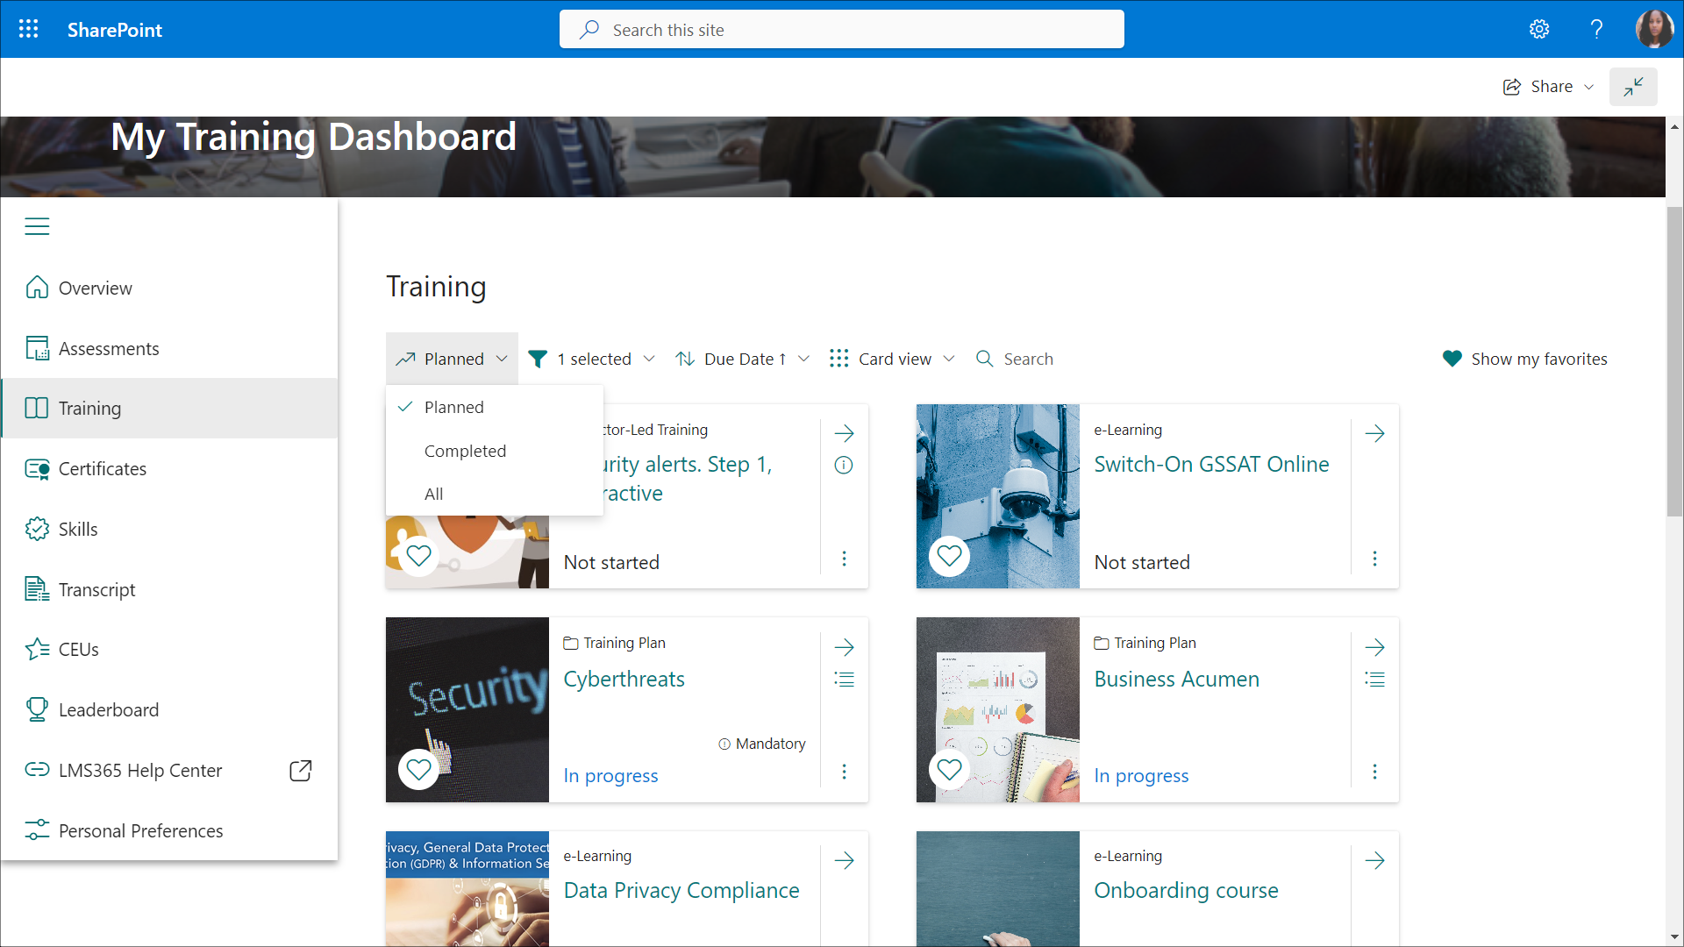Go to Certificates in sidebar

click(102, 469)
